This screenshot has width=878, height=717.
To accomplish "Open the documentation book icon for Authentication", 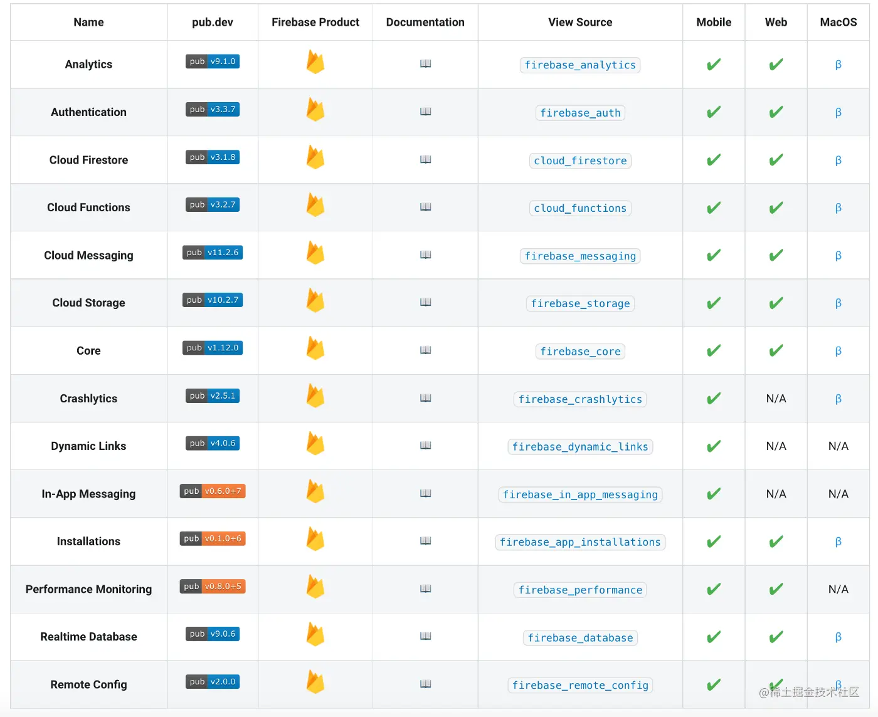I will [425, 112].
